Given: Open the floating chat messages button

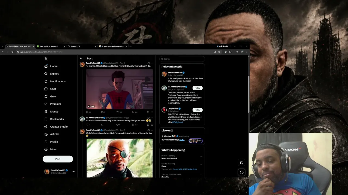Looking at the screenshot, I should pyautogui.click(x=241, y=172).
